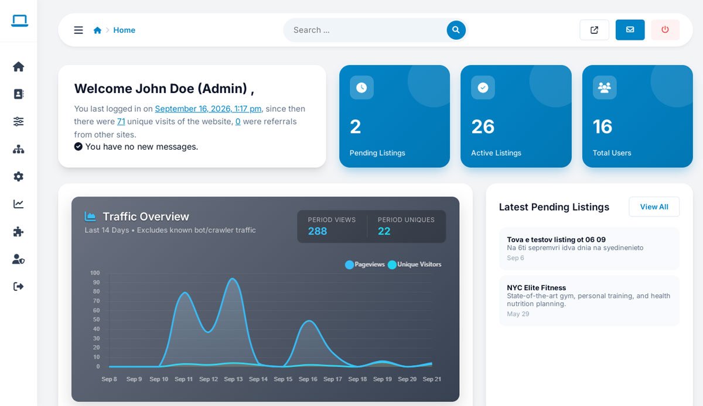The height and width of the screenshot is (406, 703).
Task: Click the Sep 21 chart axis label
Action: point(432,379)
